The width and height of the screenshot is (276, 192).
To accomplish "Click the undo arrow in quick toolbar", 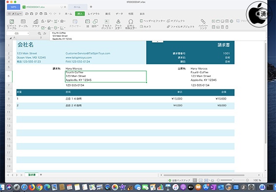I will 50,14.
